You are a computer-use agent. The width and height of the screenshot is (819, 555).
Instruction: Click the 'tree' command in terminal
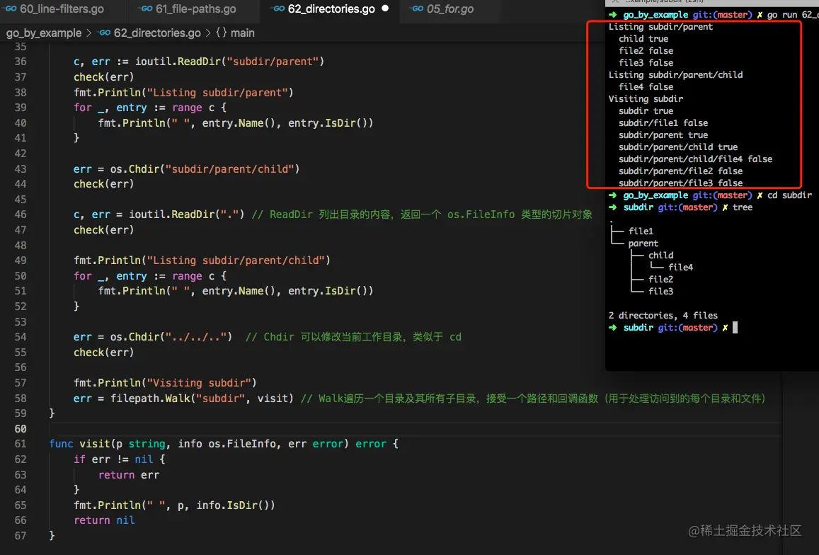click(743, 207)
